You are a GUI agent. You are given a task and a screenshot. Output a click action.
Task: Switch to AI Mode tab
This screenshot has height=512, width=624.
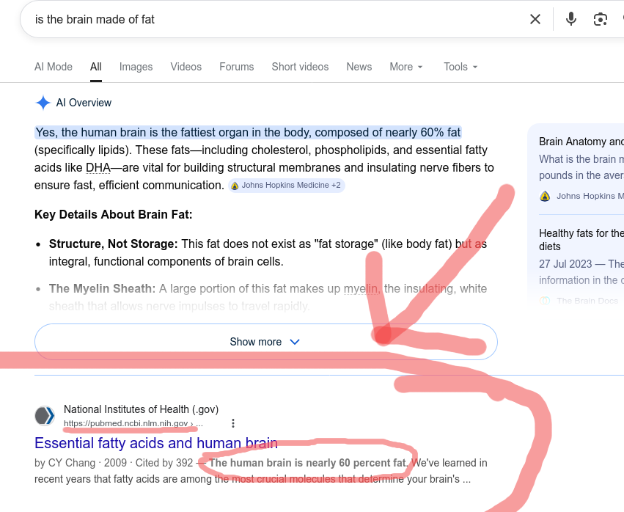(54, 67)
